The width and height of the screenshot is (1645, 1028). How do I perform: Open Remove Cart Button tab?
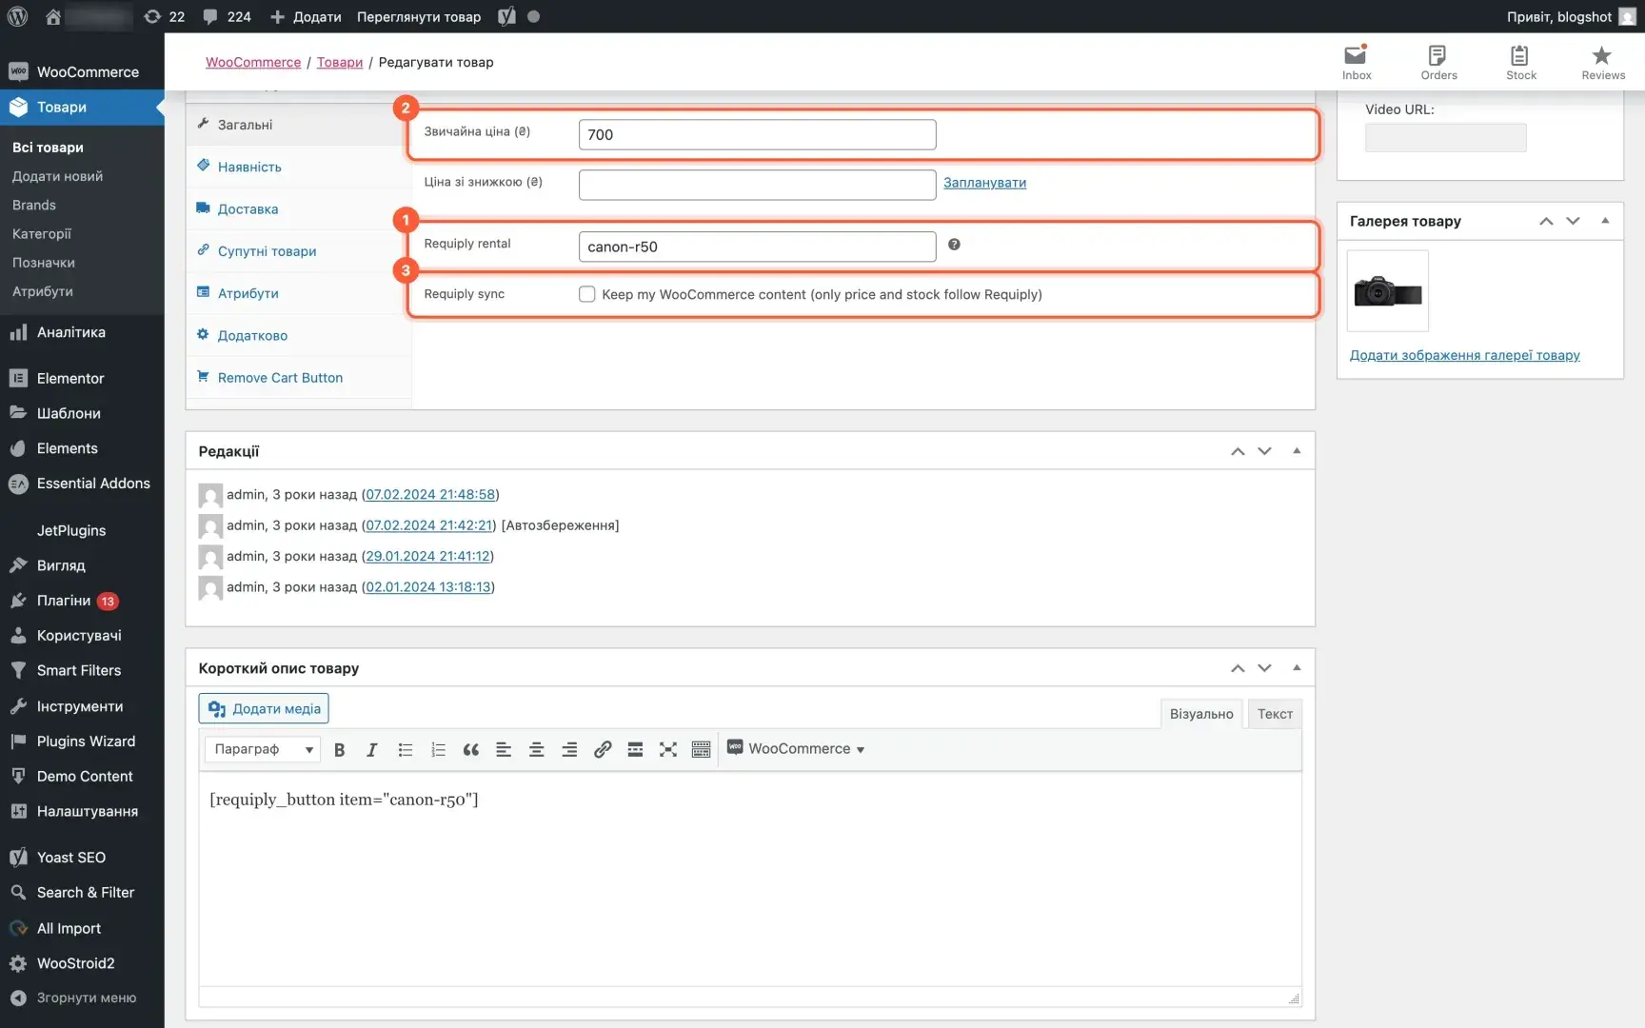click(280, 377)
